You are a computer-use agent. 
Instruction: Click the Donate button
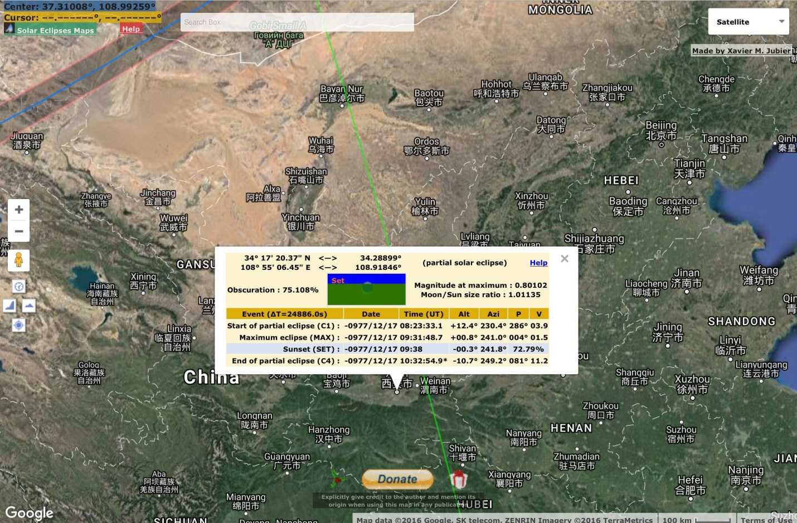[x=397, y=479]
